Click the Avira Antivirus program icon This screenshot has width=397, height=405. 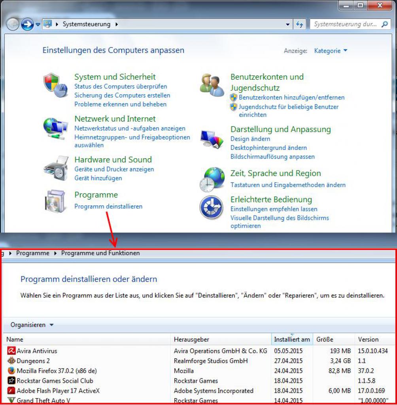pyautogui.click(x=11, y=351)
